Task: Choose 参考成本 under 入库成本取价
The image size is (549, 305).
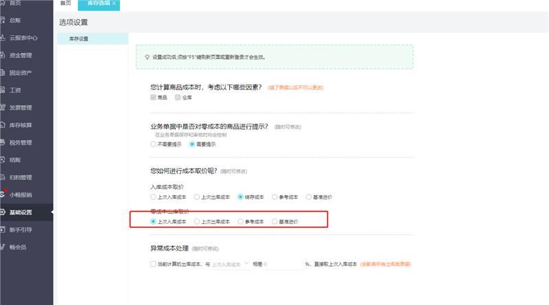Action: (274, 196)
